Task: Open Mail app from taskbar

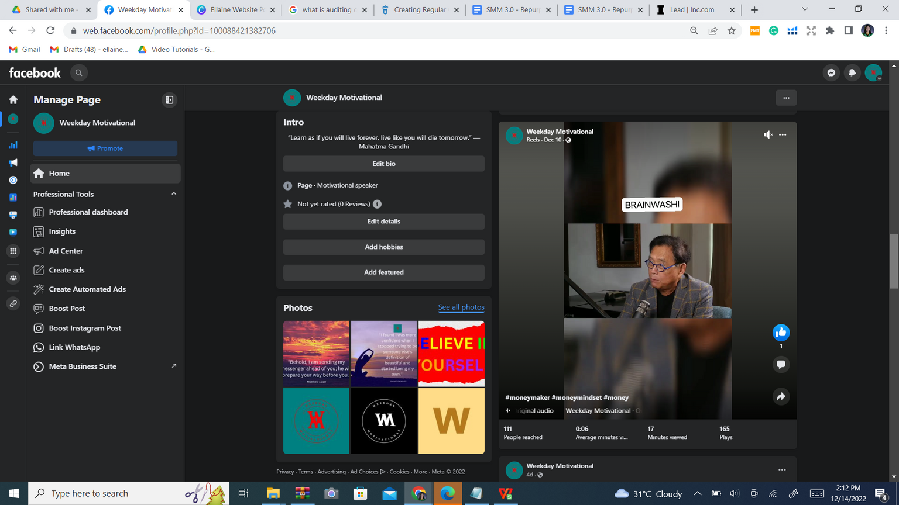Action: [x=389, y=493]
